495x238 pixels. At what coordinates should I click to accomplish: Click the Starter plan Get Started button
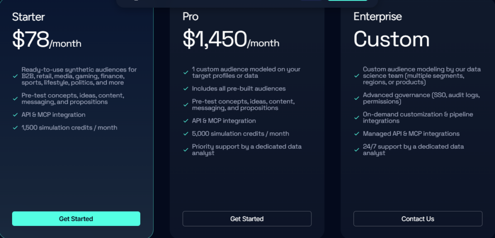[76, 219]
